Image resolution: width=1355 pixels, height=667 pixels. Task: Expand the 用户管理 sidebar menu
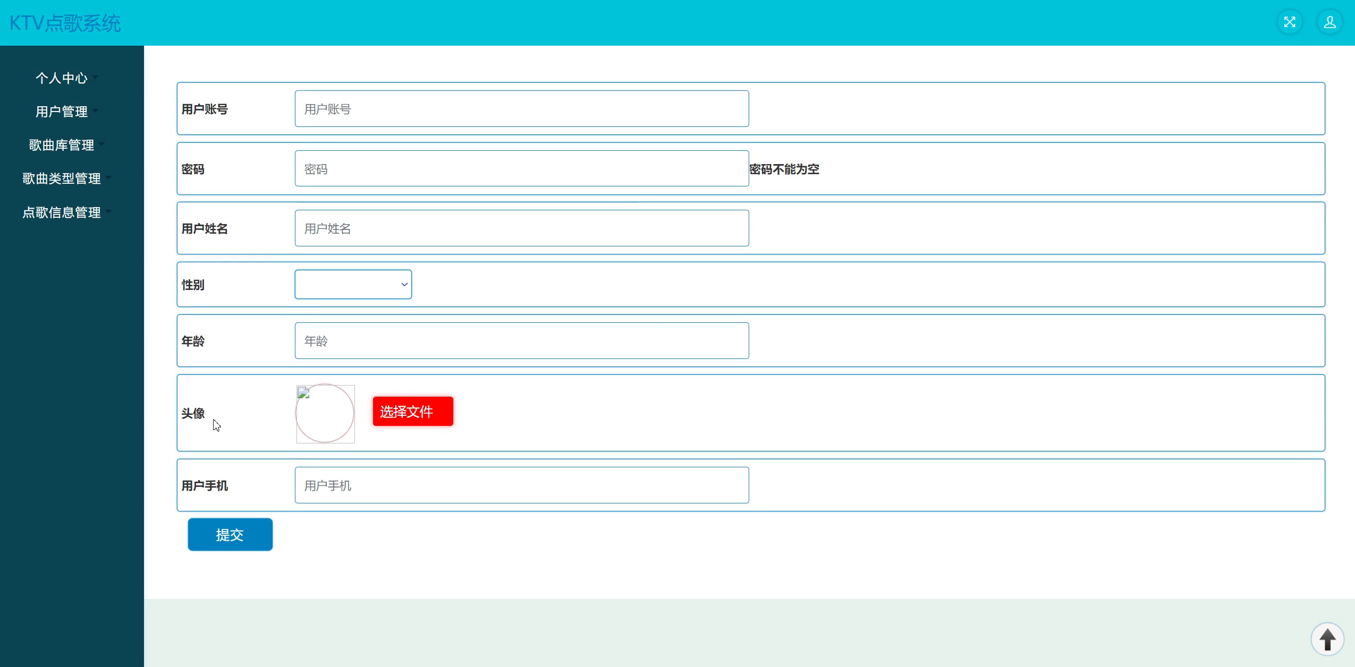[66, 112]
